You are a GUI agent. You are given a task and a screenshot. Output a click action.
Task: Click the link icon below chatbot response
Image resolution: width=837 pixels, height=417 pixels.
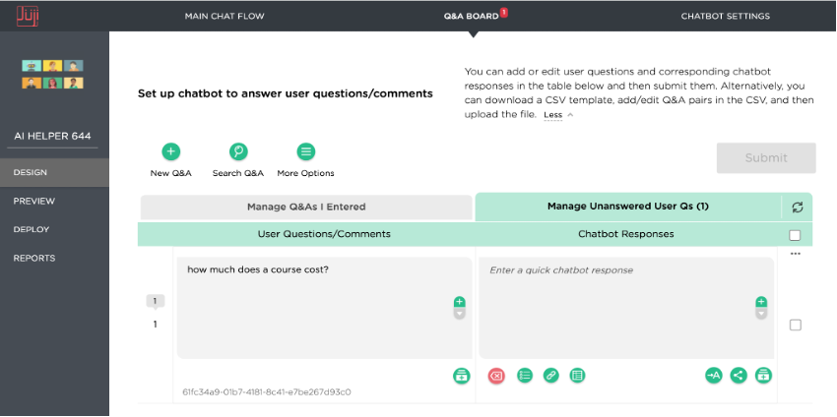click(x=550, y=376)
